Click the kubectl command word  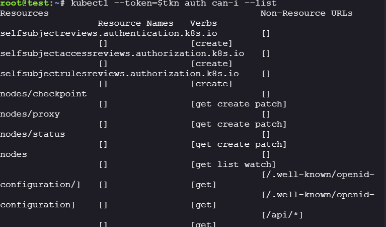coord(87,4)
